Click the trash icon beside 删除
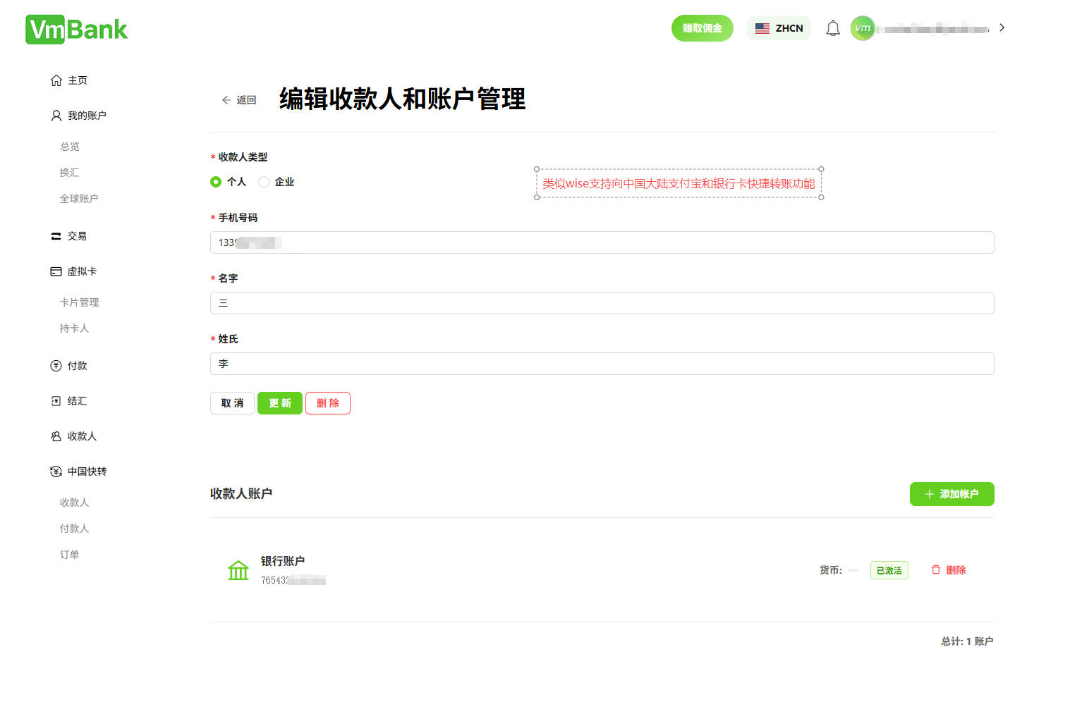Viewport: 1070px width, 702px height. pos(936,569)
